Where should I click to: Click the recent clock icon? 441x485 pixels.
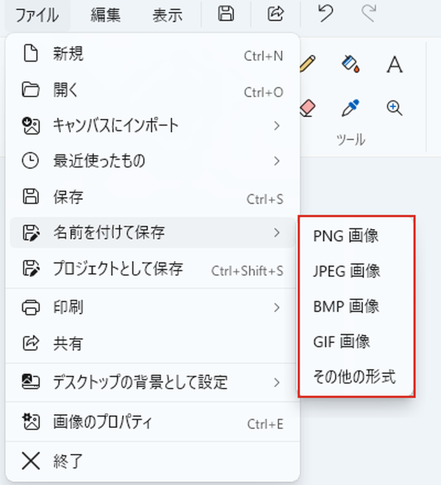click(30, 161)
